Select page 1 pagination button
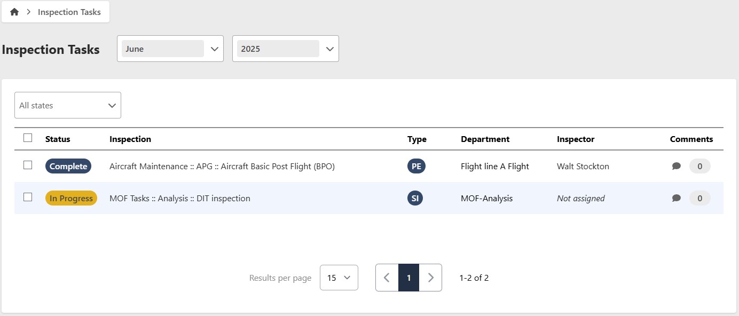This screenshot has width=739, height=316. tap(408, 278)
